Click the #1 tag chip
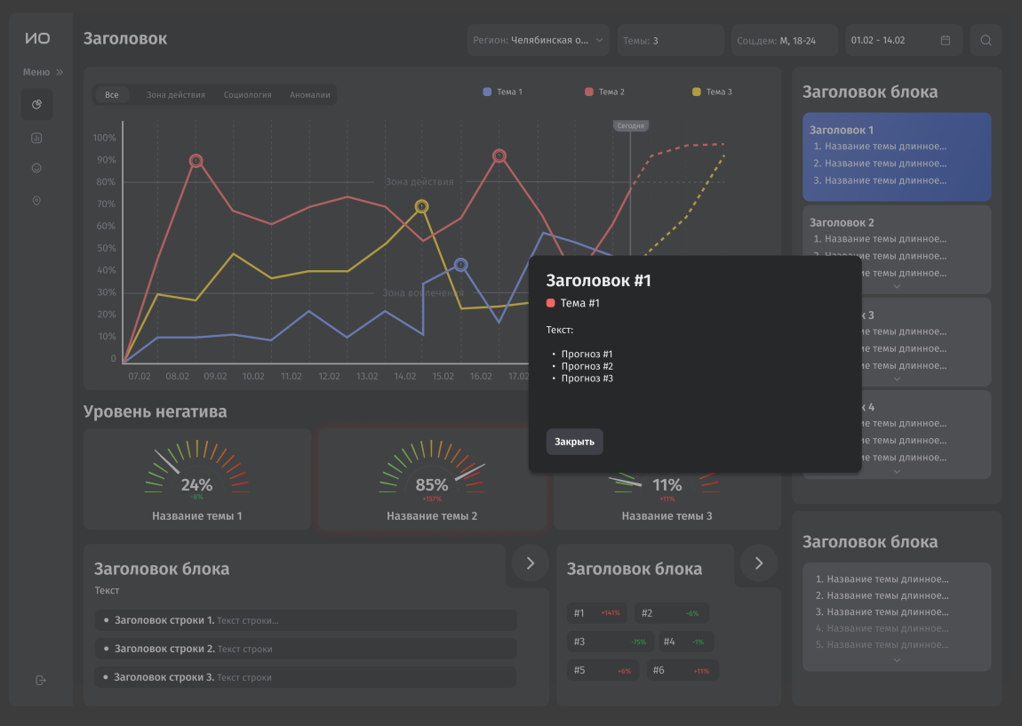This screenshot has height=726, width=1022. coord(597,612)
